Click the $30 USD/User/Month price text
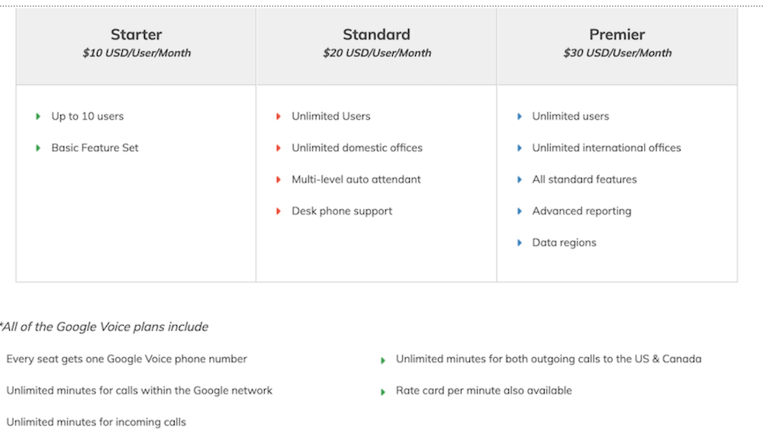Viewport: 763px width, 441px height. tap(617, 53)
